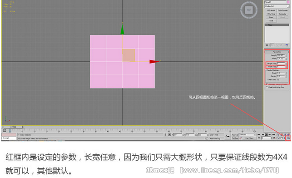This screenshot has height=178, width=292.
Task: Select Plane entry in modifier stack
Action: [x=277, y=25]
